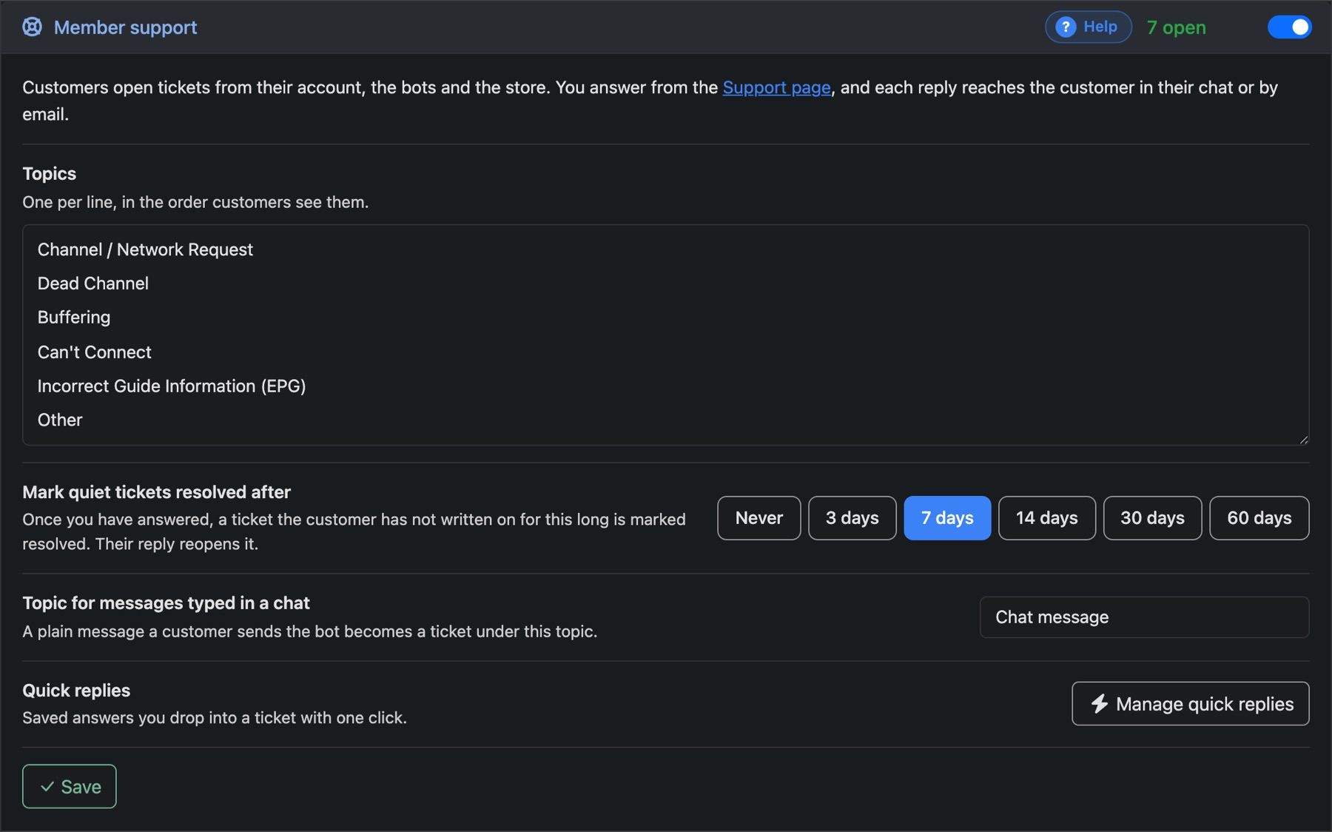Click the Mark quiet tickets resolved after heading
1332x832 pixels.
click(x=156, y=492)
